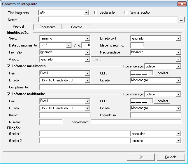Open Genitor 1 sex dropdown showing masculino

[x=178, y=134]
